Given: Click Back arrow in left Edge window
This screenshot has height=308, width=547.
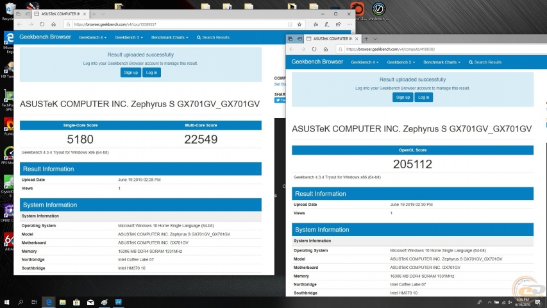Looking at the screenshot, I should [19, 24].
